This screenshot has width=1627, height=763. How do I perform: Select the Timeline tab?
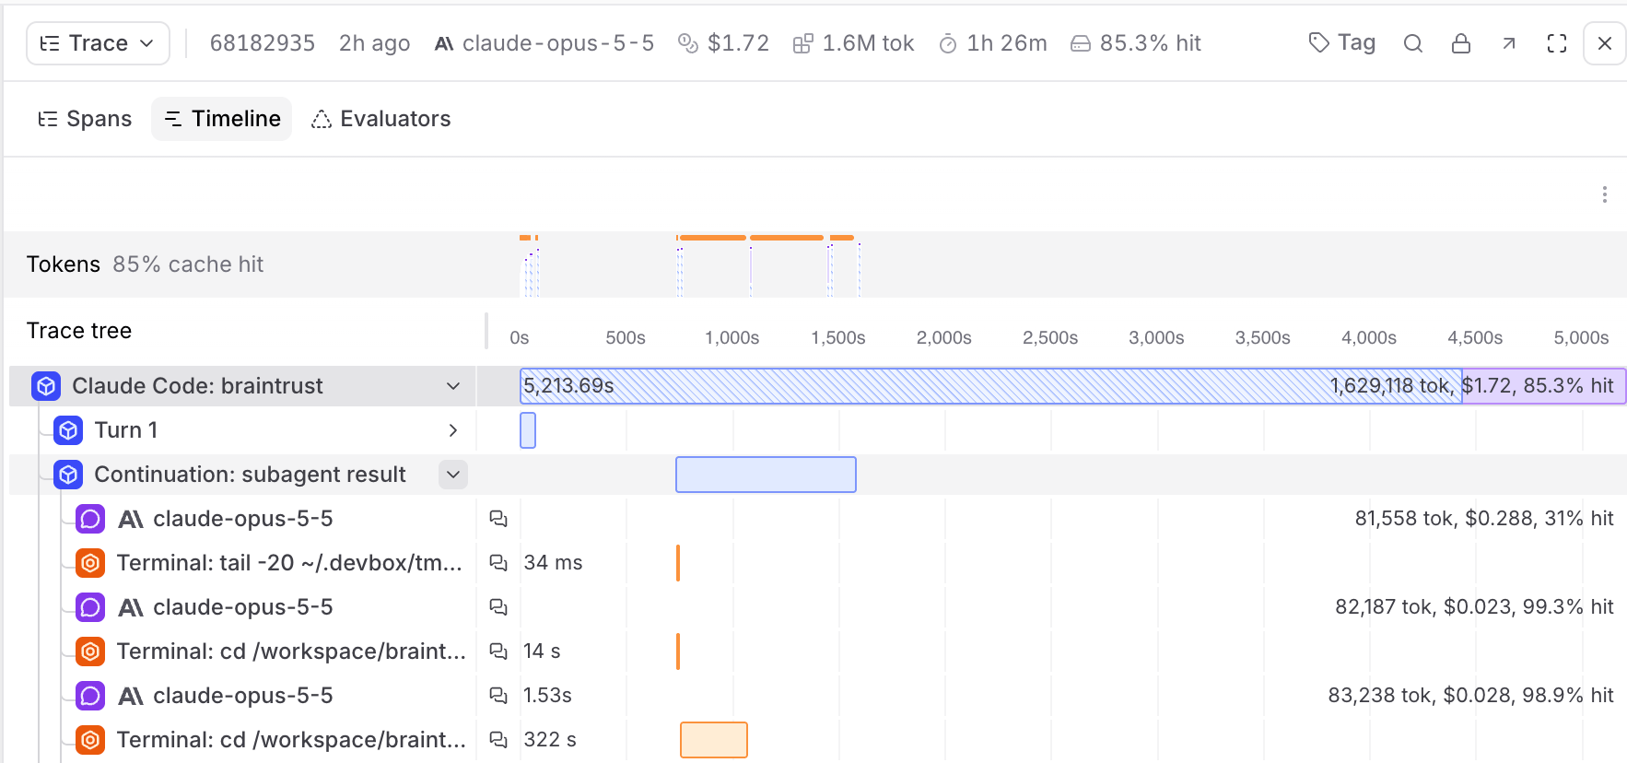tap(222, 119)
